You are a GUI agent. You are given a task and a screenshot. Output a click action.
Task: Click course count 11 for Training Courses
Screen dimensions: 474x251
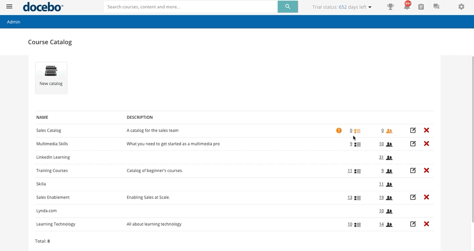tap(350, 171)
